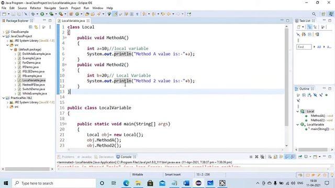Image resolution: width=335 pixels, height=188 pixels.
Task: Click the Debug bug icon in the toolbar
Action: click(x=33, y=14)
